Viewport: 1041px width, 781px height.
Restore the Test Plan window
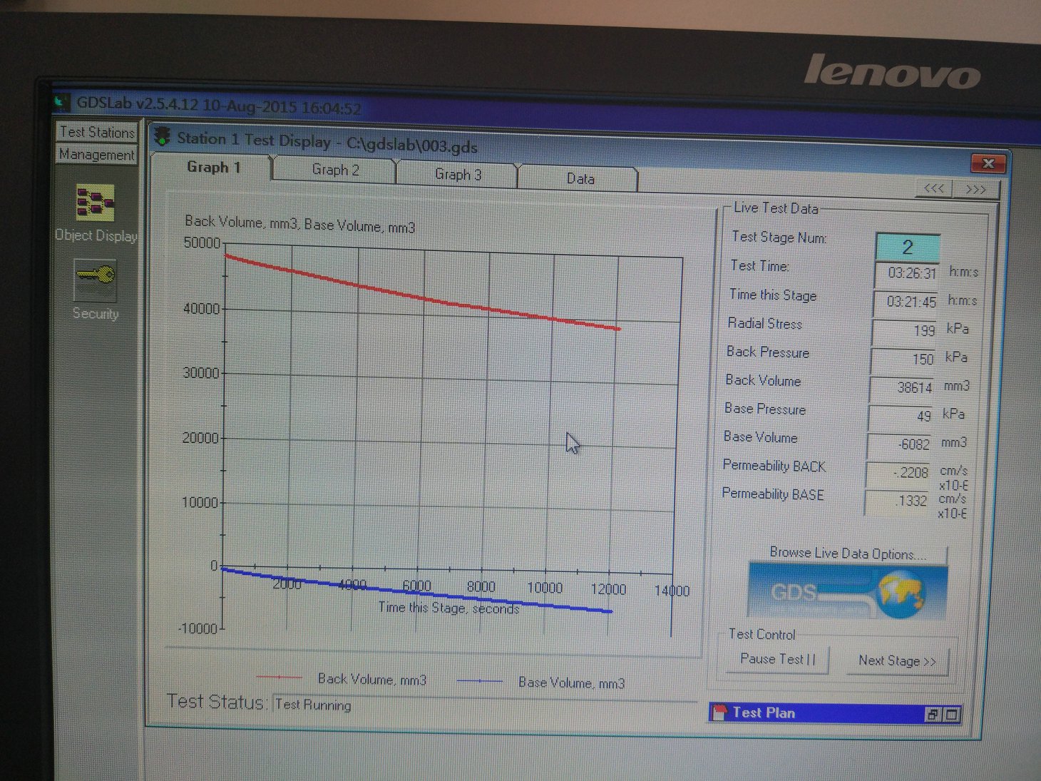point(932,715)
